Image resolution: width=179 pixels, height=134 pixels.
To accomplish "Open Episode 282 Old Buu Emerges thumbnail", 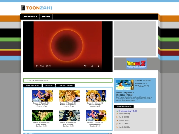I will (x=96, y=96).
